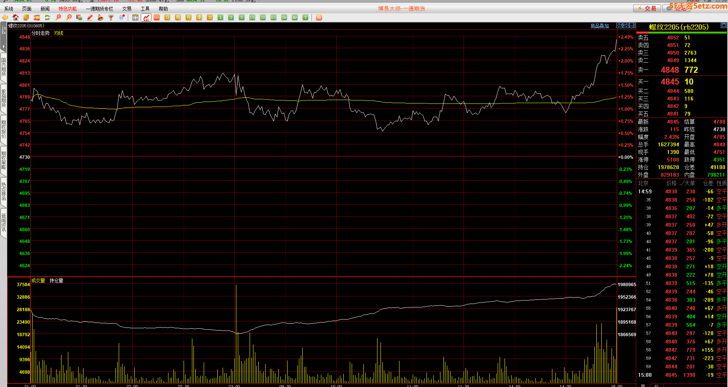Expand the js/fx sidebar arrow

coord(3,46)
